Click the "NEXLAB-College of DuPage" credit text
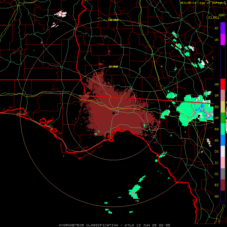The height and width of the screenshot is (227, 227). (202, 3)
